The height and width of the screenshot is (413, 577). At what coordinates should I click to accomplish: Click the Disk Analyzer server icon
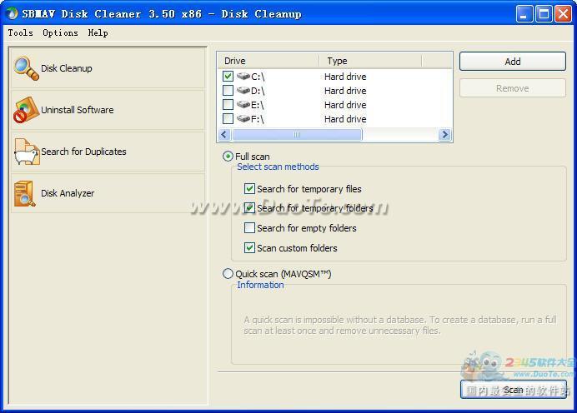[x=25, y=193]
